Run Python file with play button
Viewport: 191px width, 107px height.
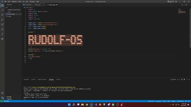point(182,5)
